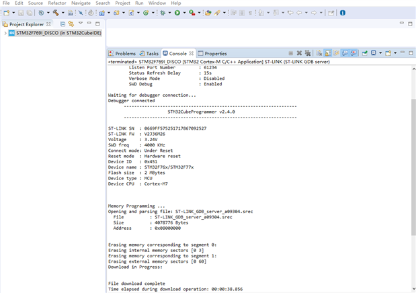The height and width of the screenshot is (293, 416).
Task: Switch to the Problems tab
Action: [122, 53]
